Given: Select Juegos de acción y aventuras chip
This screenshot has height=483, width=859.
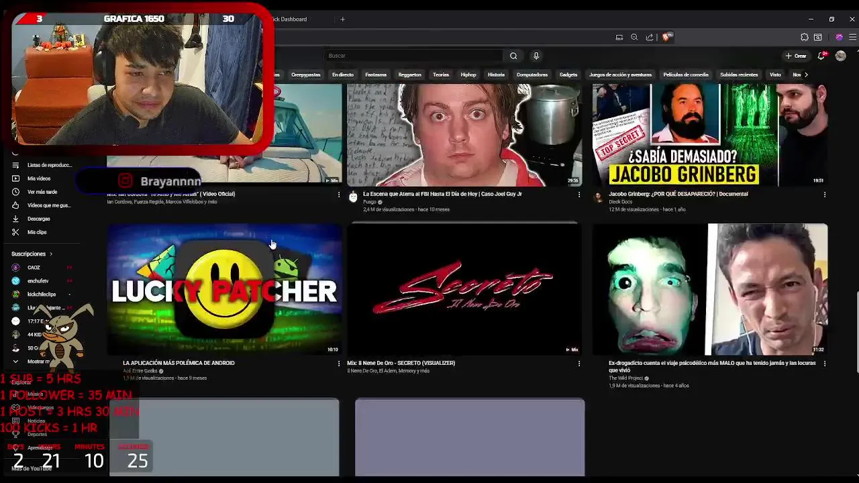Looking at the screenshot, I should point(620,74).
